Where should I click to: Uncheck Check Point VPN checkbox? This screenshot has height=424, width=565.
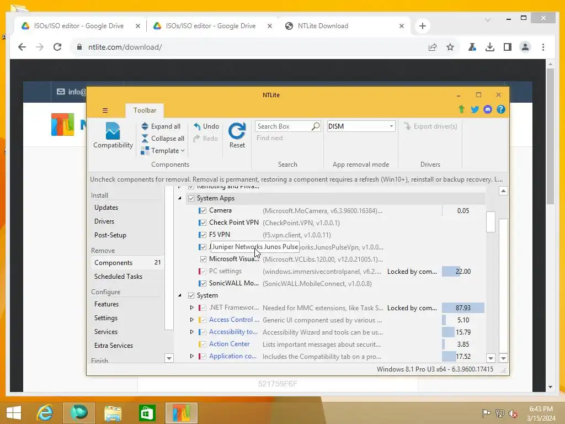coord(203,223)
